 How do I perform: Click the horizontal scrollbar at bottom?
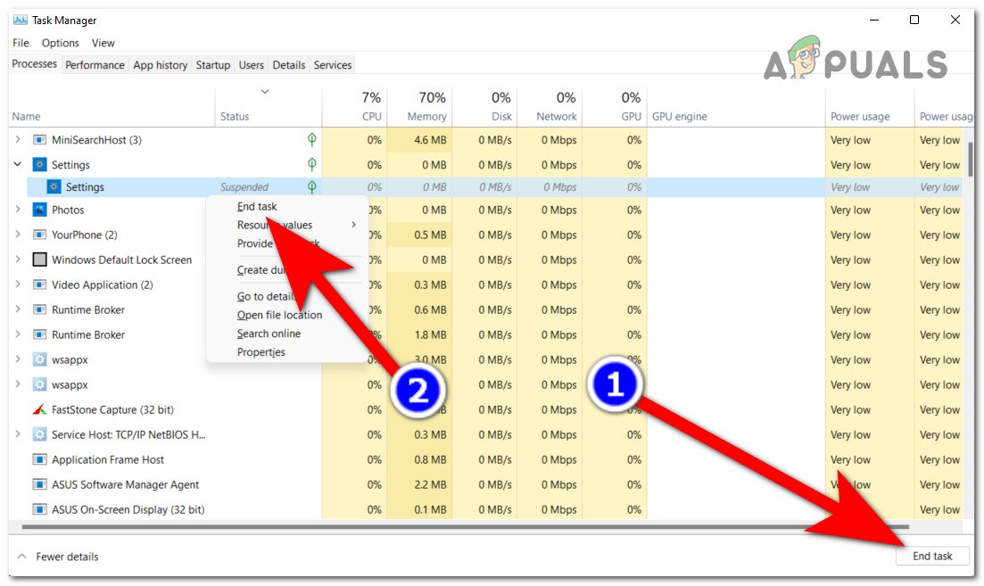click(x=465, y=527)
